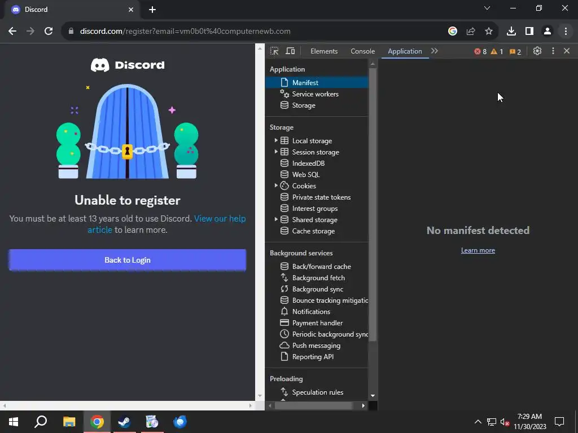Open Reporting API item

click(313, 357)
